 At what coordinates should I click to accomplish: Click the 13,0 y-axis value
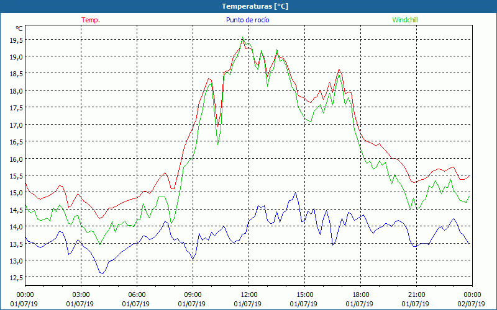tap(17, 261)
